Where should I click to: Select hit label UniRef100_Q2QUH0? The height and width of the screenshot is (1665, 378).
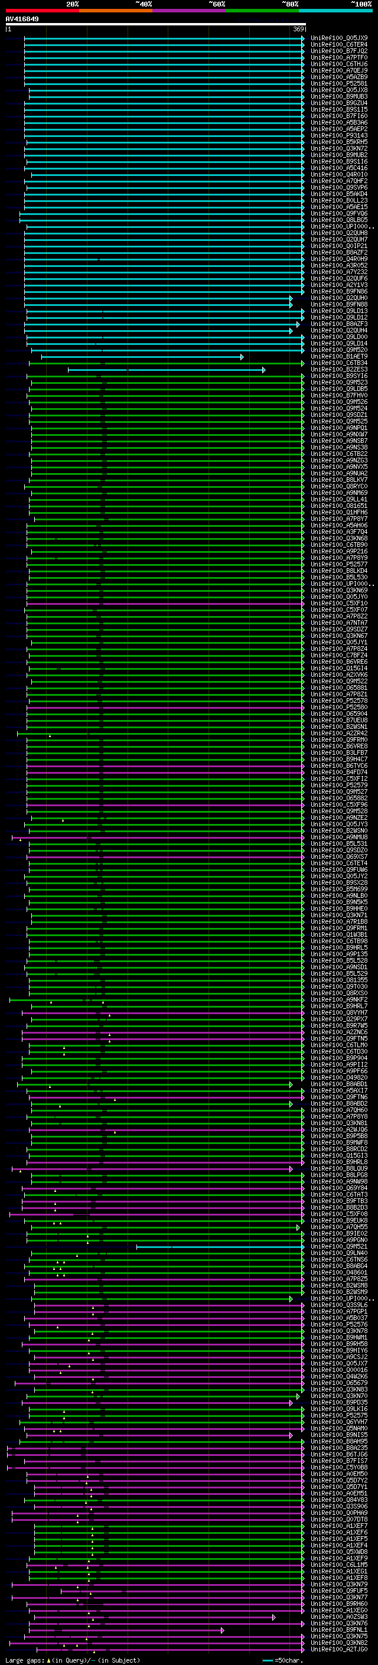tap(339, 298)
